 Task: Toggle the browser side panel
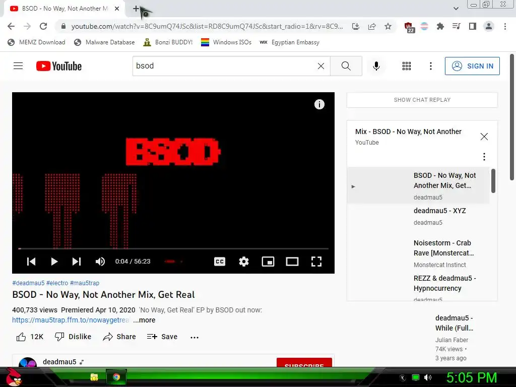(x=472, y=26)
